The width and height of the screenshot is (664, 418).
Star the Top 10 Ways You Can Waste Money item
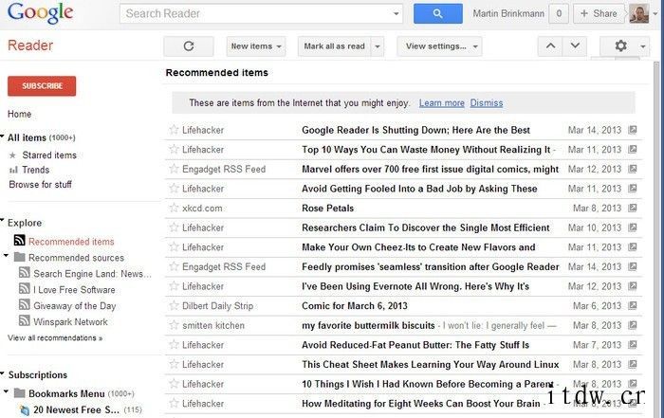pyautogui.click(x=174, y=149)
